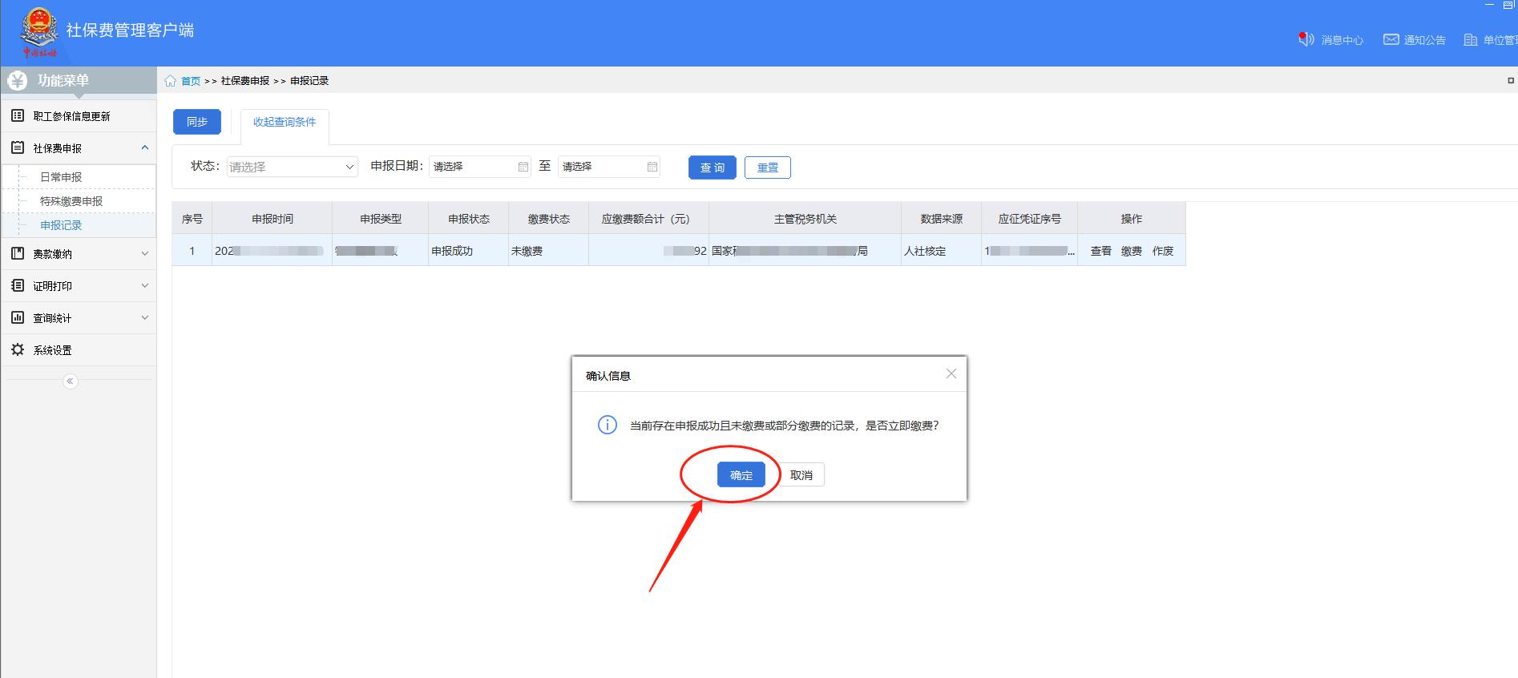Select 申报记录 in the sidebar
Screen dimensions: 1518x678
click(61, 225)
